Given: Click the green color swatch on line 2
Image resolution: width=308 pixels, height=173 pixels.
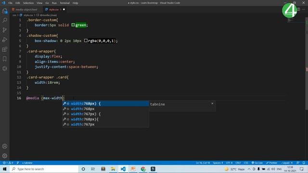Looking at the screenshot, I should click(73, 25).
